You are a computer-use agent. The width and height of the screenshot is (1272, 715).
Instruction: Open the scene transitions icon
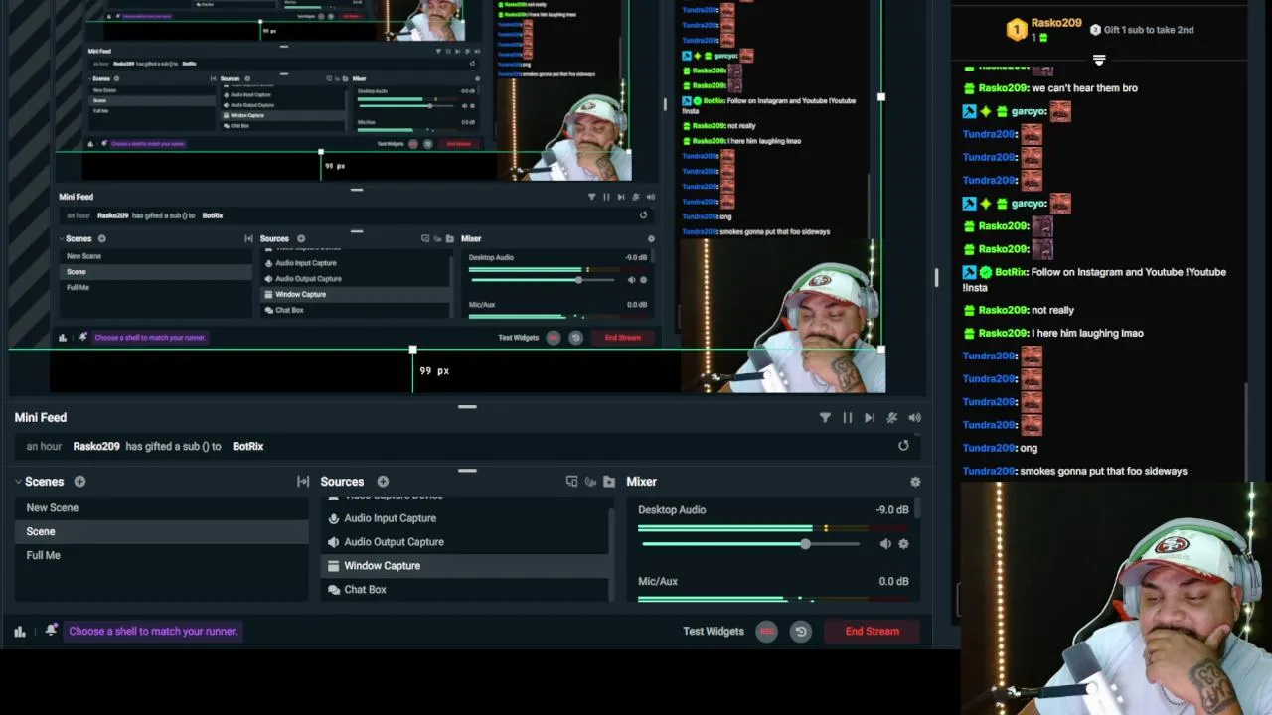(303, 482)
